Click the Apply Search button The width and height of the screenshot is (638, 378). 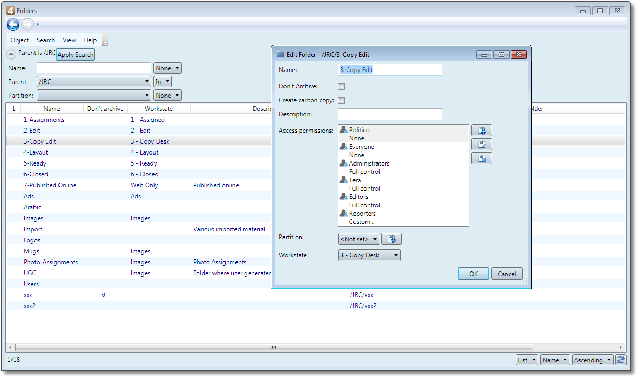(x=76, y=55)
